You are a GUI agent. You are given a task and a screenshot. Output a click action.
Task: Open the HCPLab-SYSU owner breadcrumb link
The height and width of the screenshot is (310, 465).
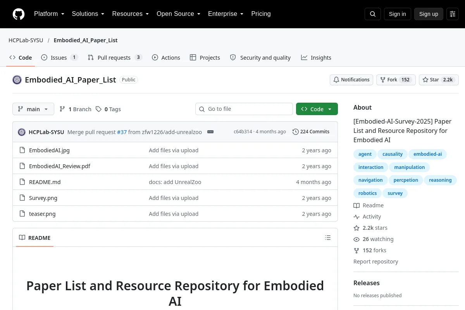(26, 40)
